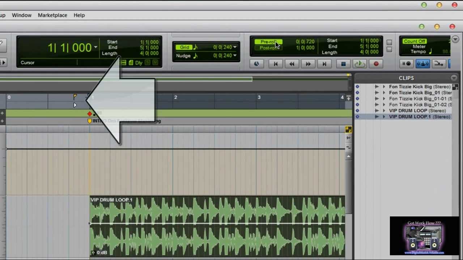Open the Nudge value dropdown
This screenshot has height=260, width=463.
235,56
